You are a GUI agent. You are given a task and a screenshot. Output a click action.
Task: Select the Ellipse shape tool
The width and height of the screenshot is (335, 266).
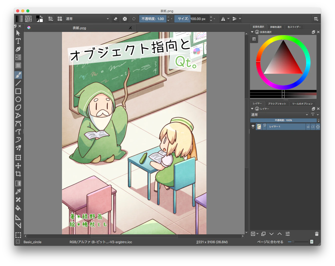tap(18, 99)
